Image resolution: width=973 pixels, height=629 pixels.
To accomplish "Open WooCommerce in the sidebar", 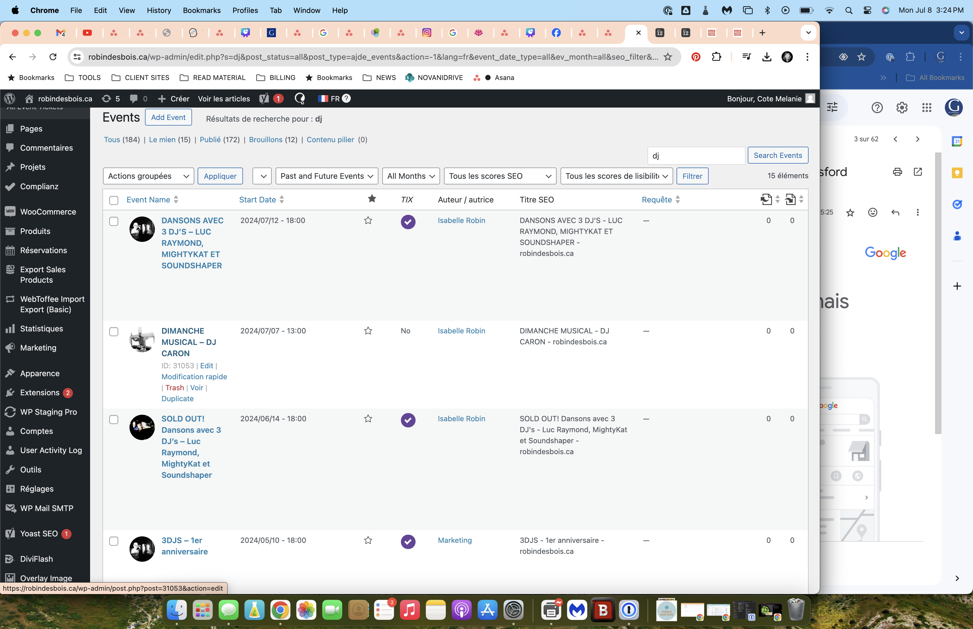I will (48, 211).
